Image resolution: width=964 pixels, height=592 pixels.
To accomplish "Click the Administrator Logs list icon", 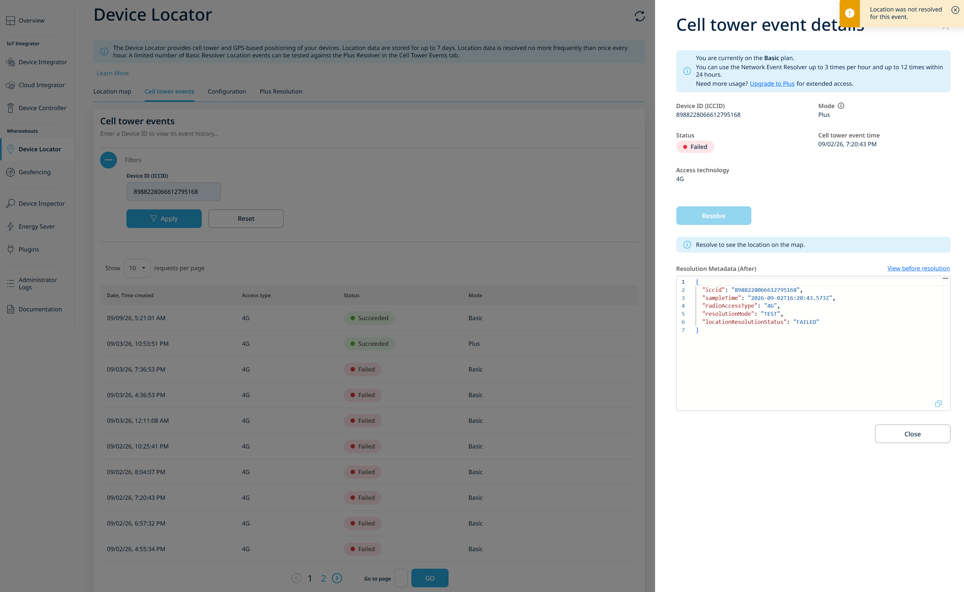I will [10, 283].
